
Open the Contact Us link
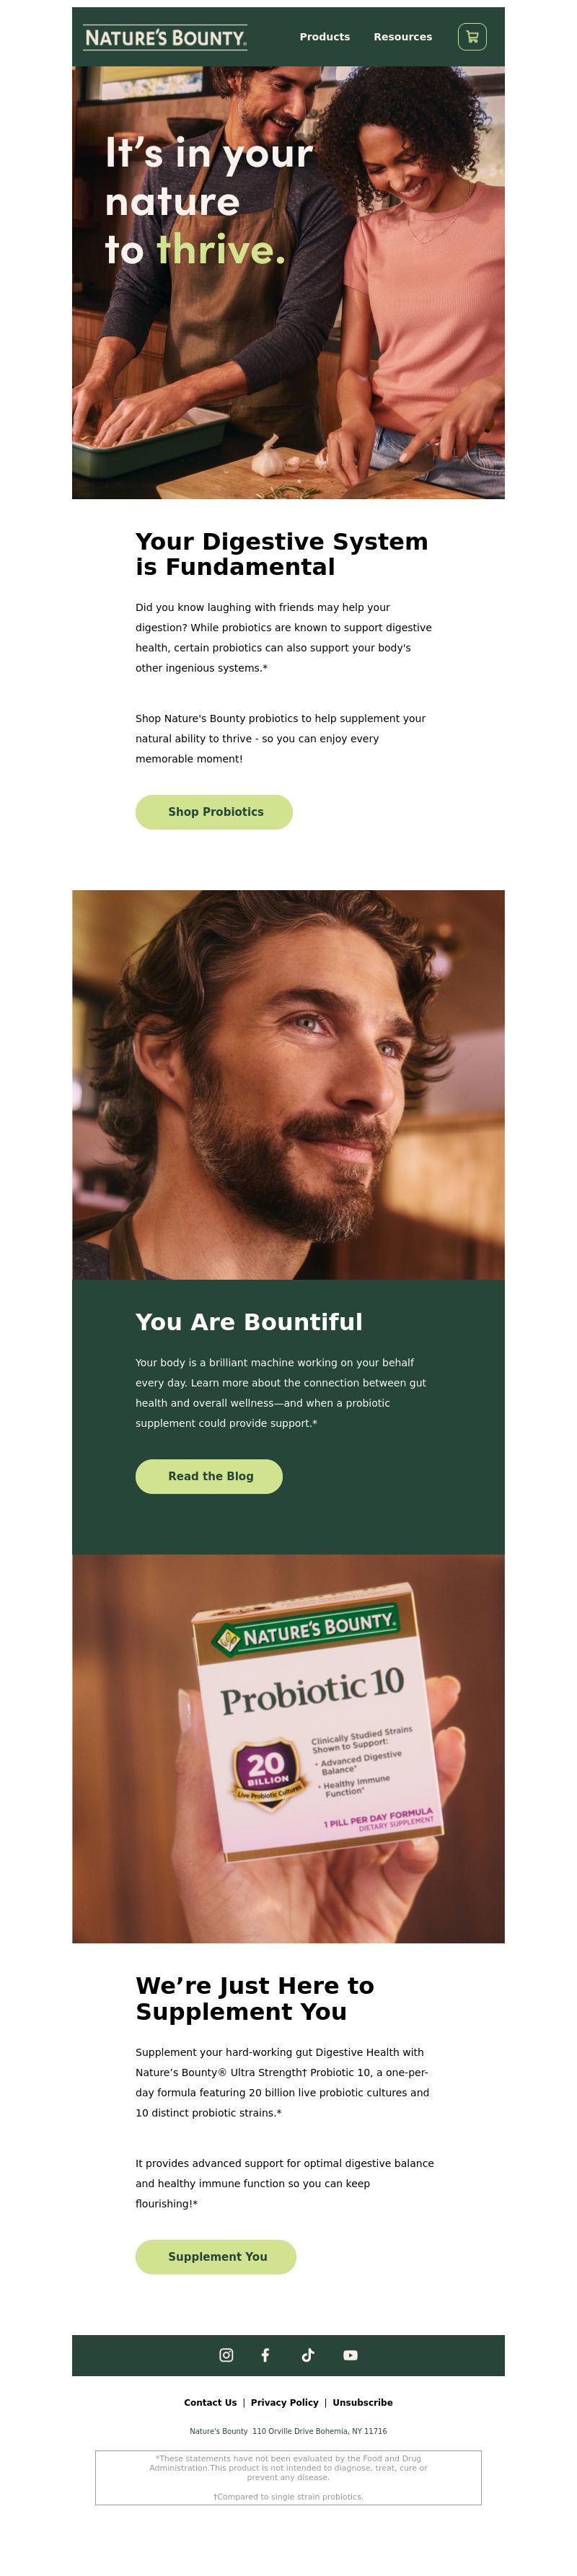click(x=210, y=2402)
